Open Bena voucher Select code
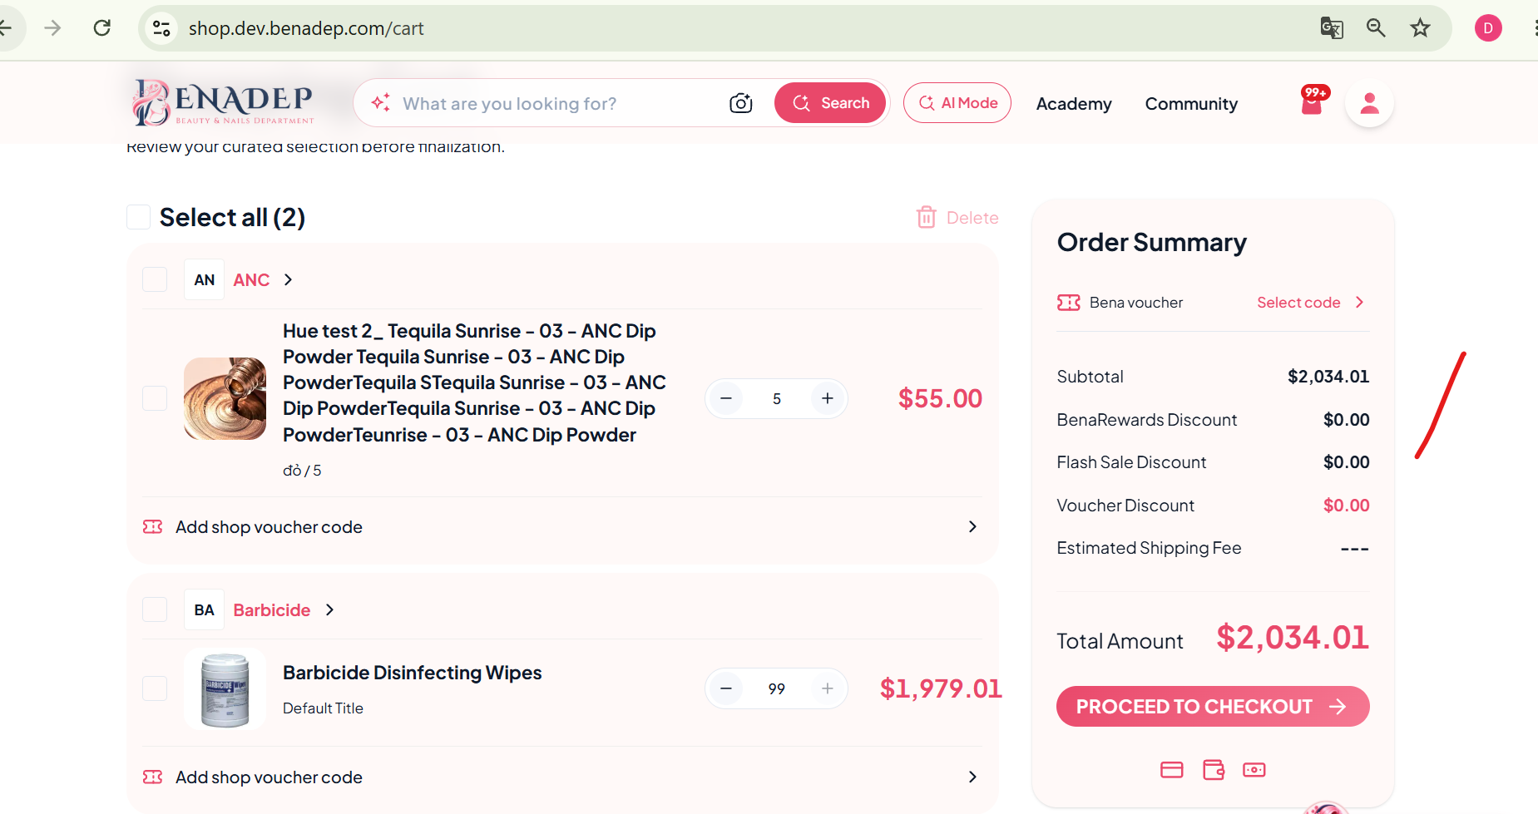 point(1311,303)
